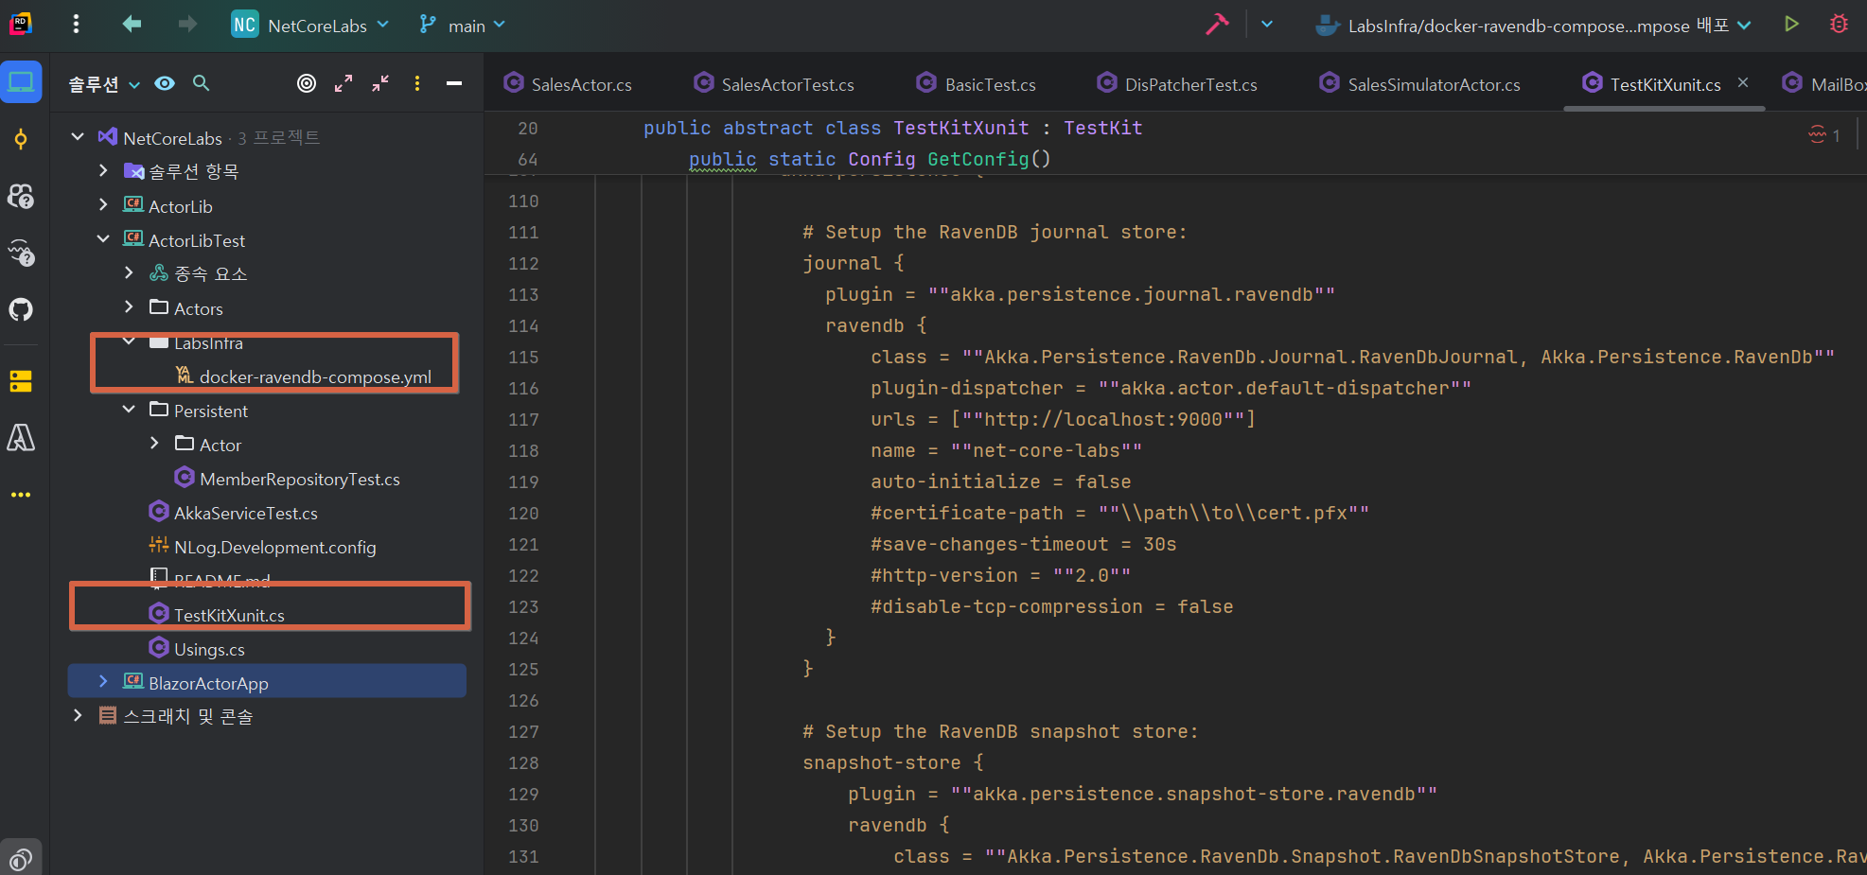Switch to the SalesActorTest.cs tab
This screenshot has width=1867, height=875.
pos(786,84)
